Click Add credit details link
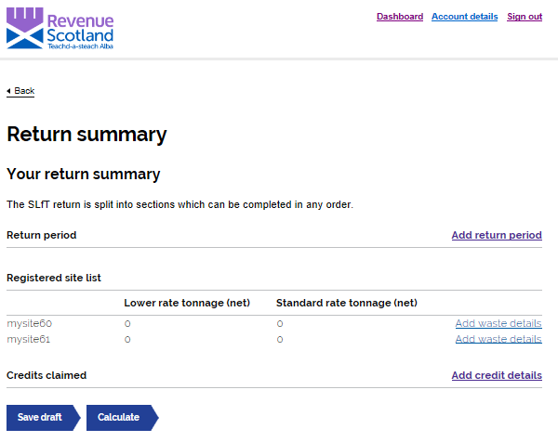 [497, 375]
